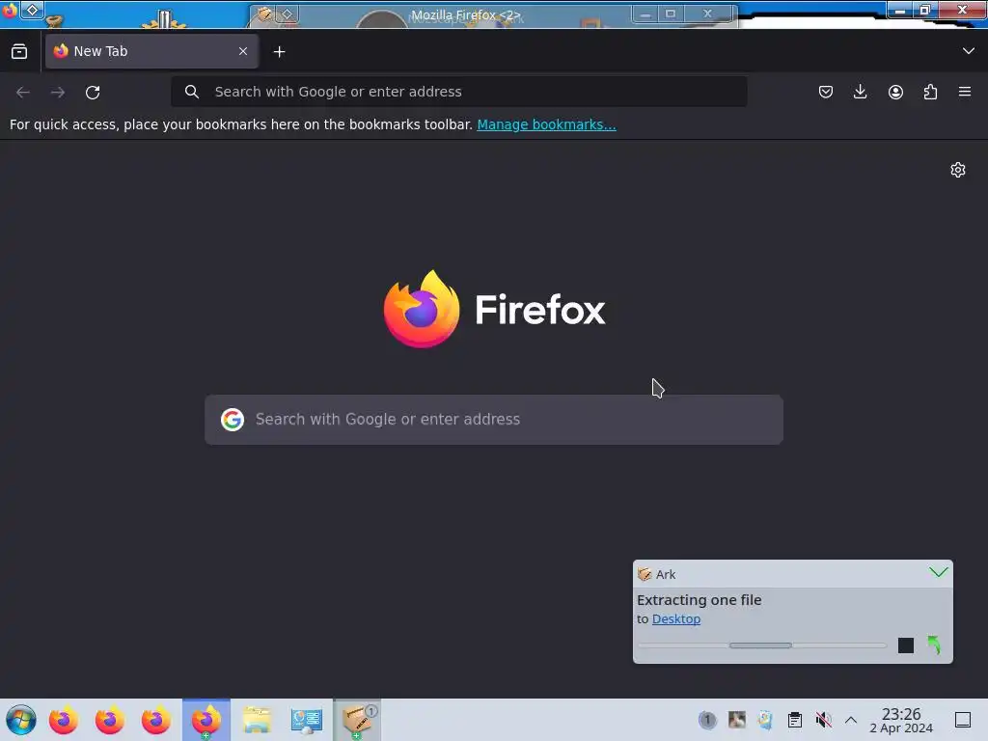Select the New Tab tab
The height and width of the screenshot is (741, 988).
(151, 51)
